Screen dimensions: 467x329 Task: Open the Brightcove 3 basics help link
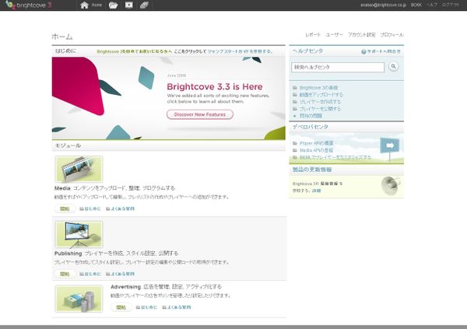318,88
